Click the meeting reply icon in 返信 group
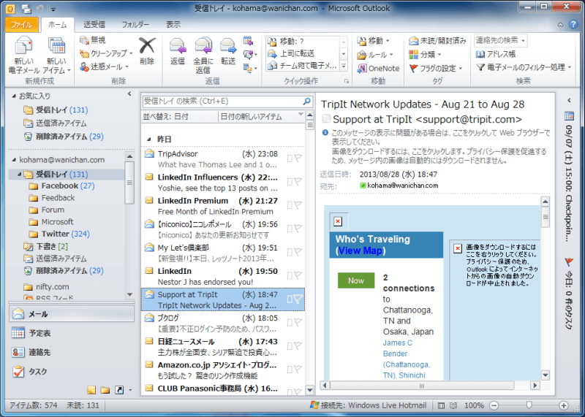 (x=248, y=41)
